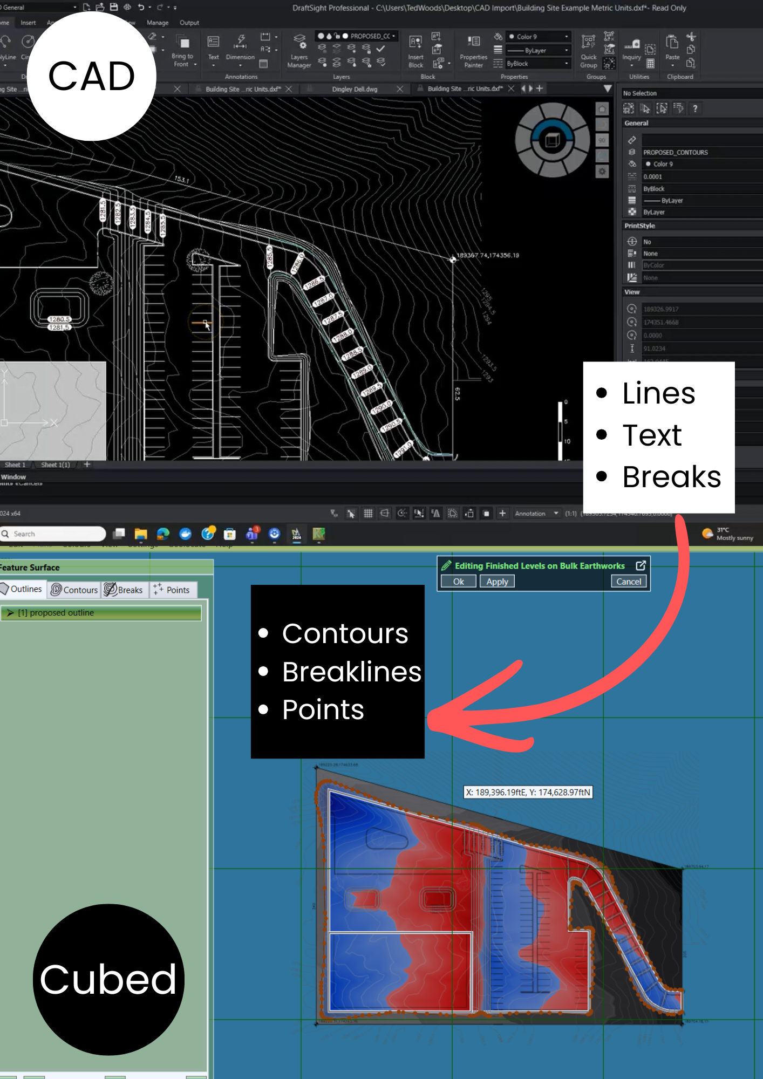Click the Undo arrow in quick access toolbar
This screenshot has width=763, height=1079.
click(141, 7)
